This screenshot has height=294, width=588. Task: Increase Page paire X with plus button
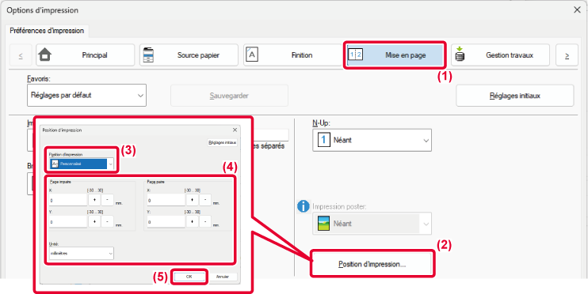192,200
